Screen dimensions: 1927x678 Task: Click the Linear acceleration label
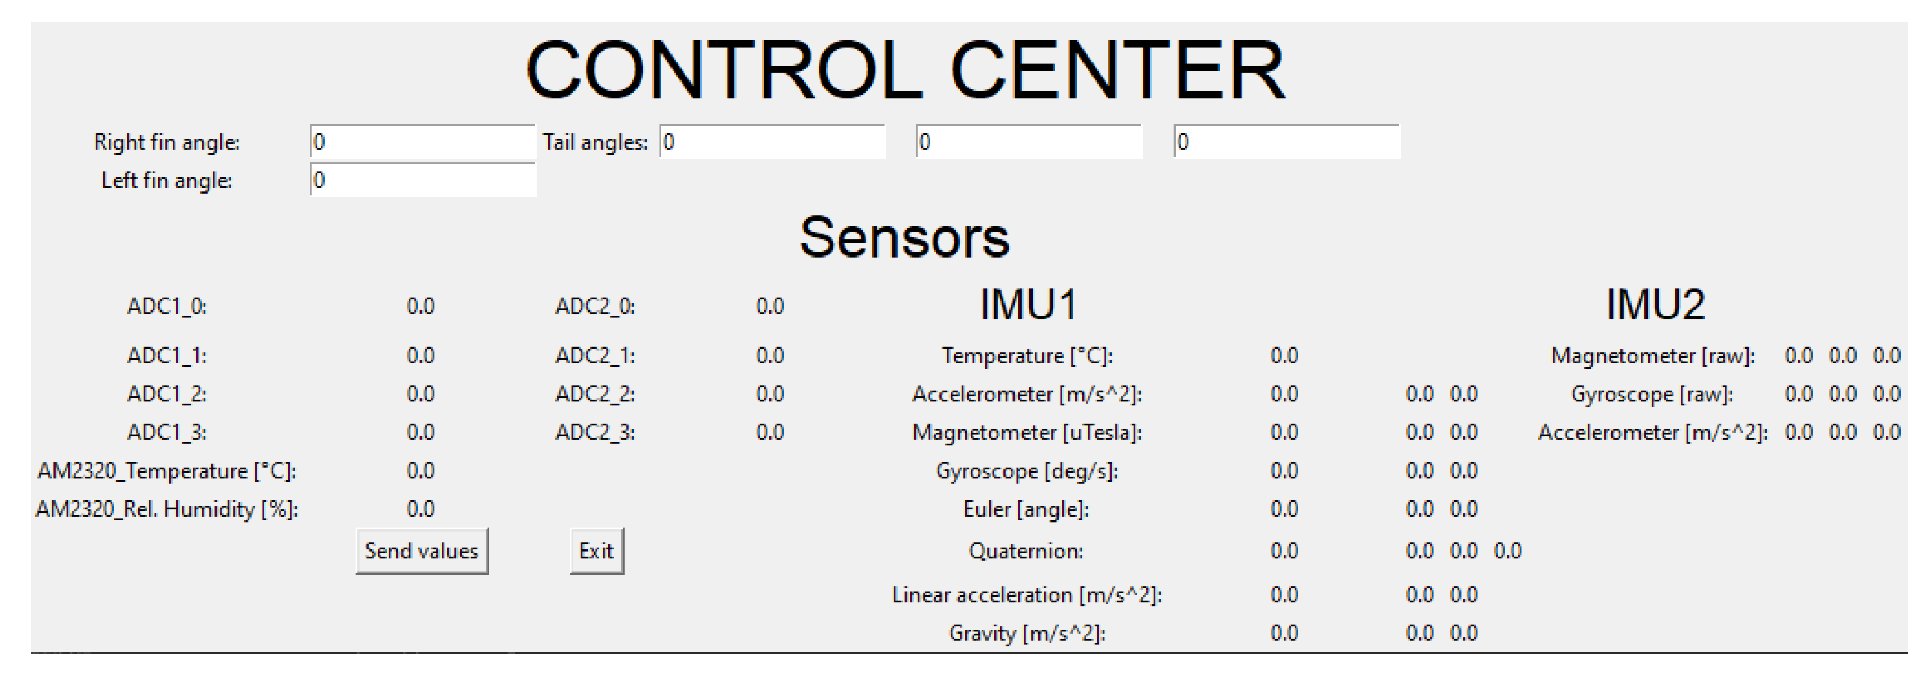(x=1026, y=595)
